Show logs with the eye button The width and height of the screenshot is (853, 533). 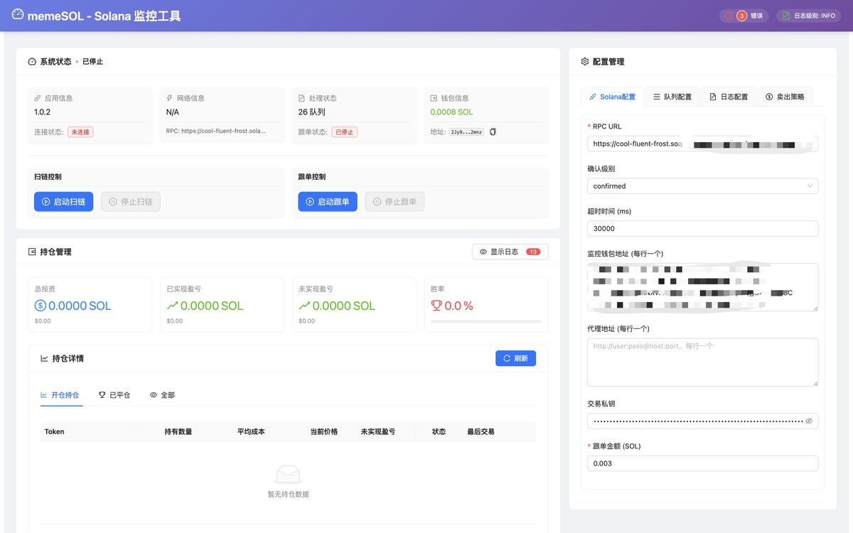point(510,252)
